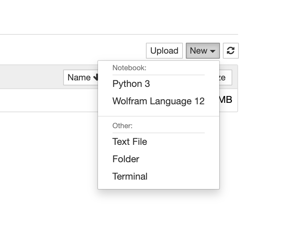286x252 pixels.
Task: Create a new Text File
Action: coord(130,142)
